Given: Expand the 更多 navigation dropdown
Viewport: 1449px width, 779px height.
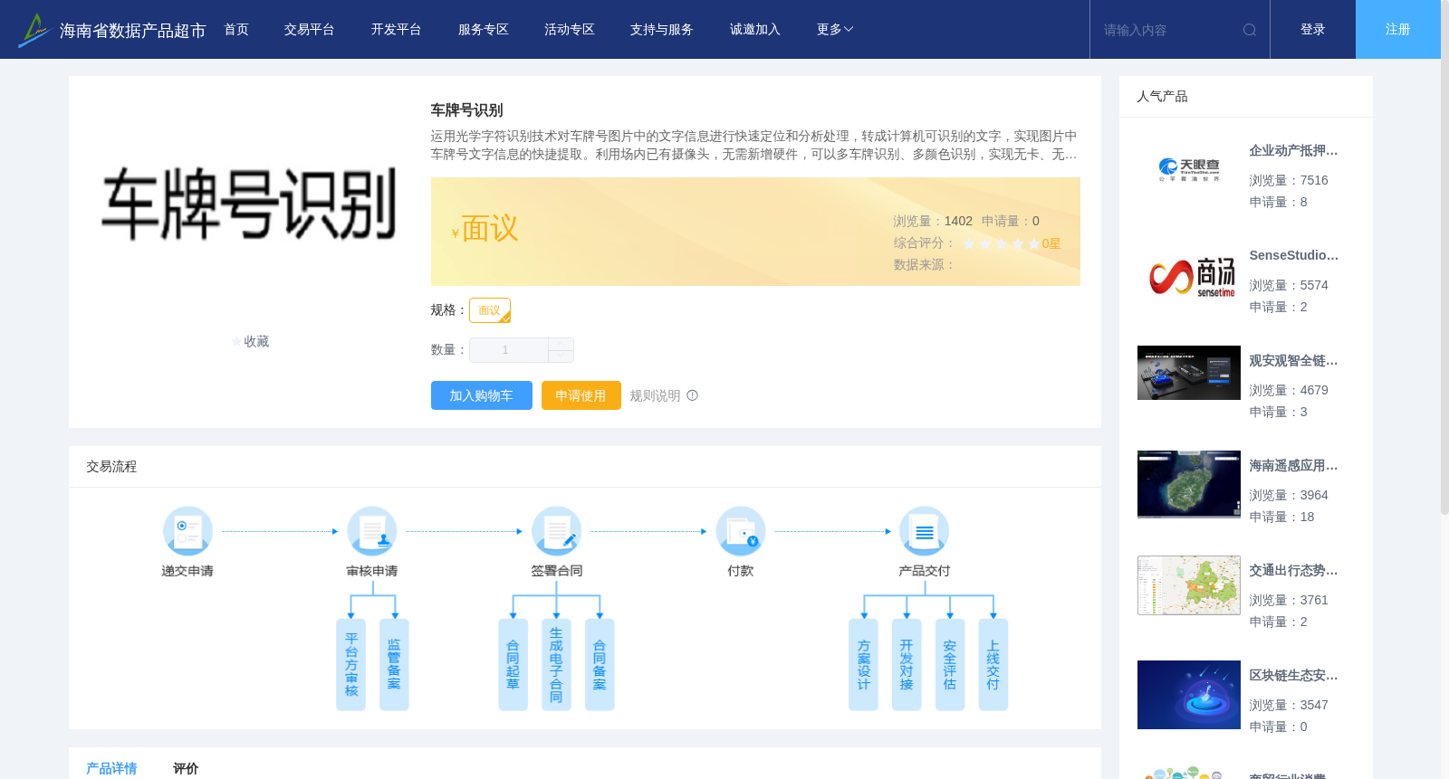Looking at the screenshot, I should 835,30.
